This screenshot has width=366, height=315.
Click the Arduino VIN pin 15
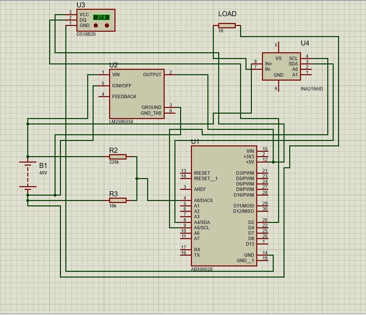pyautogui.click(x=263, y=151)
